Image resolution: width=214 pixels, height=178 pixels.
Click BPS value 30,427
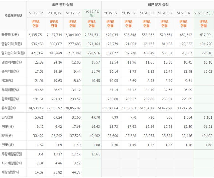38,136
